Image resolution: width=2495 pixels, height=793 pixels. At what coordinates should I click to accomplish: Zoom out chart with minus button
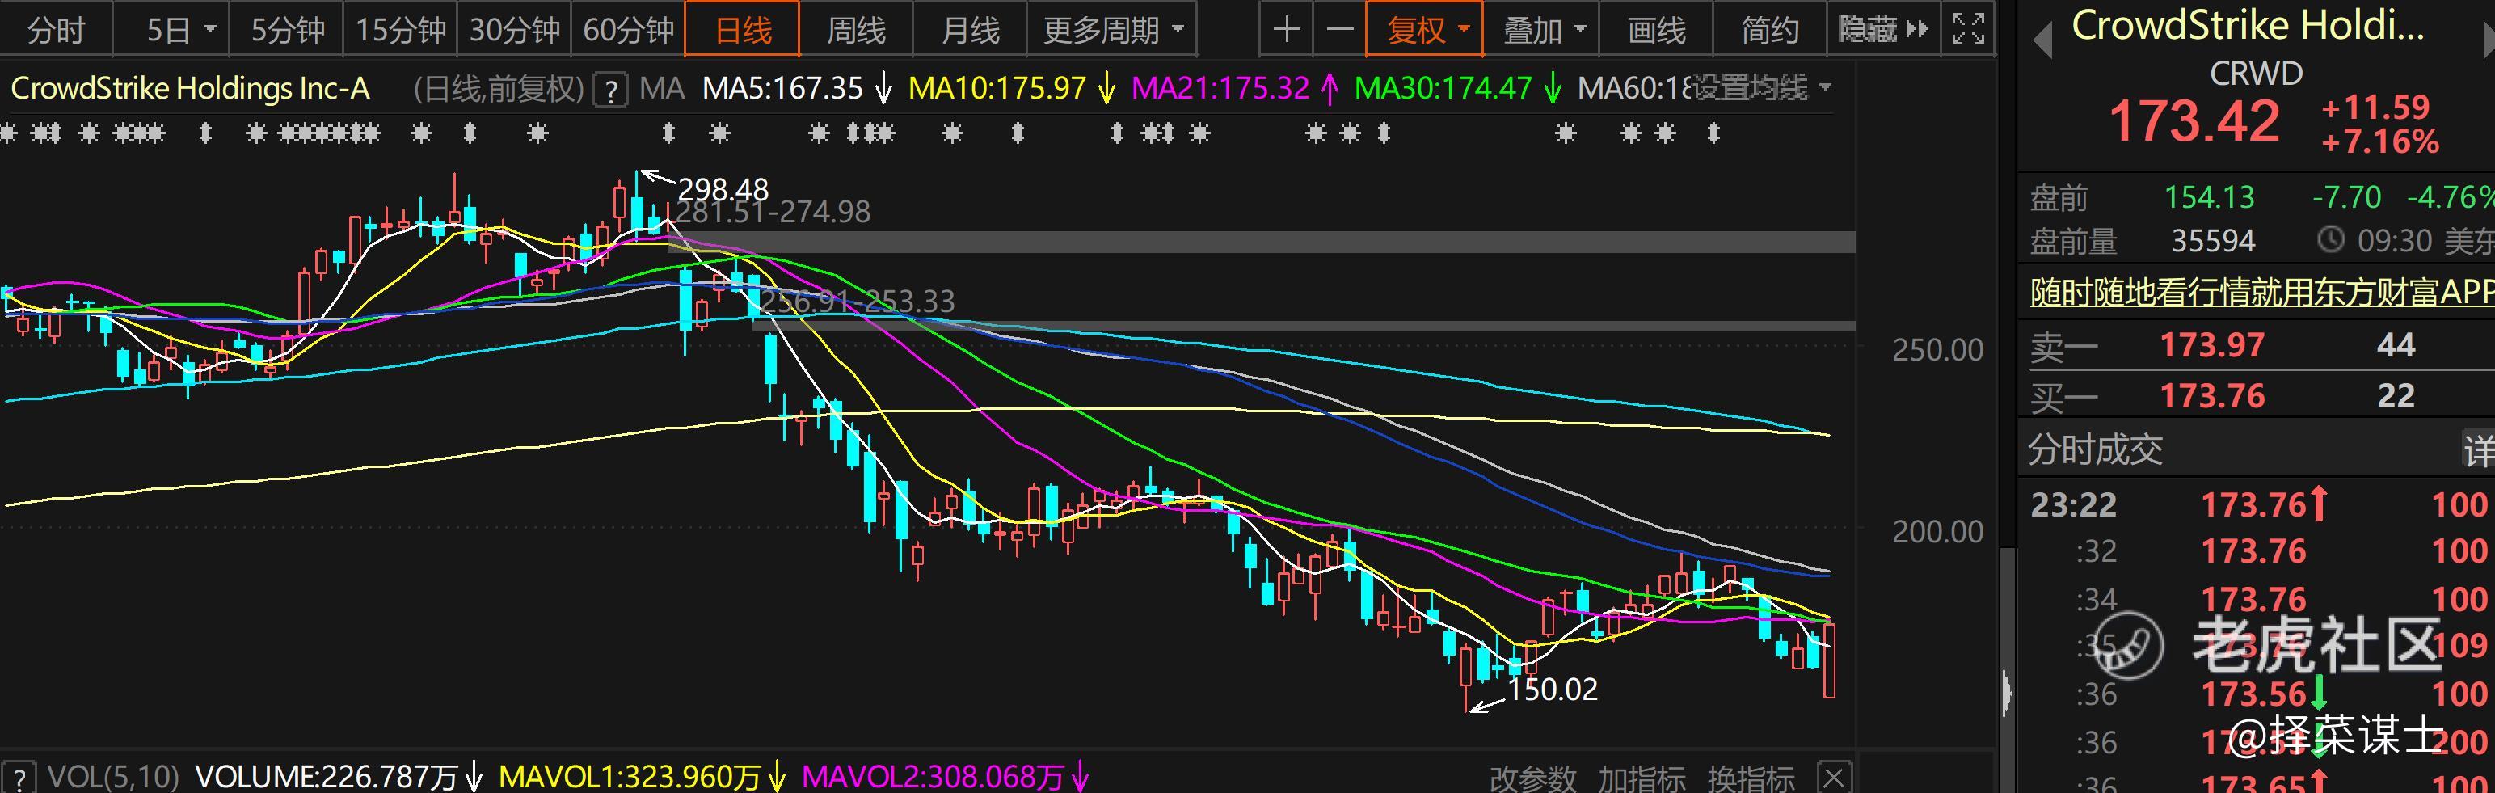[1339, 30]
